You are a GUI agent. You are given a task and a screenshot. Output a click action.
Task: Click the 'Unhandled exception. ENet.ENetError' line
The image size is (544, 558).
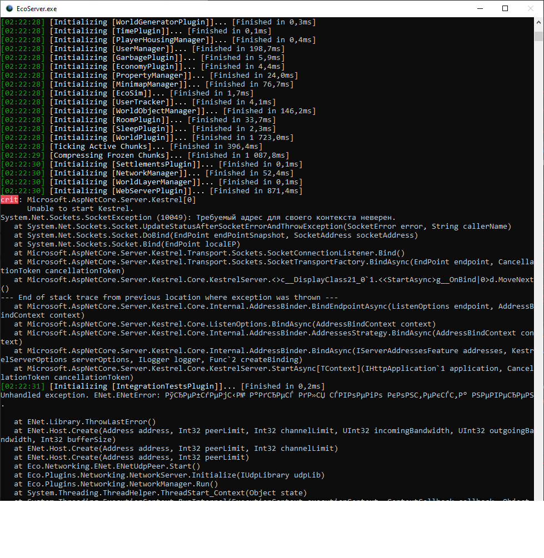pos(267,395)
